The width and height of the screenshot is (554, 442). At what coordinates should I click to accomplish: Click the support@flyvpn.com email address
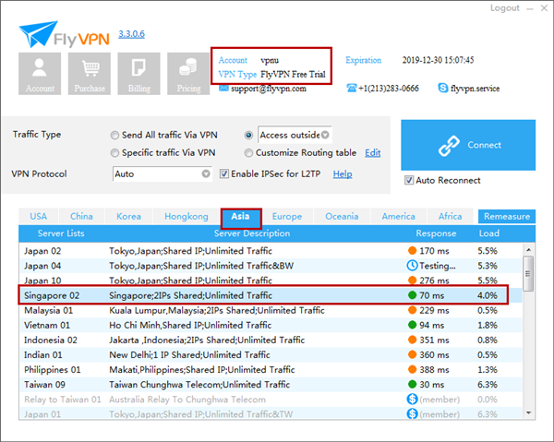tap(269, 89)
